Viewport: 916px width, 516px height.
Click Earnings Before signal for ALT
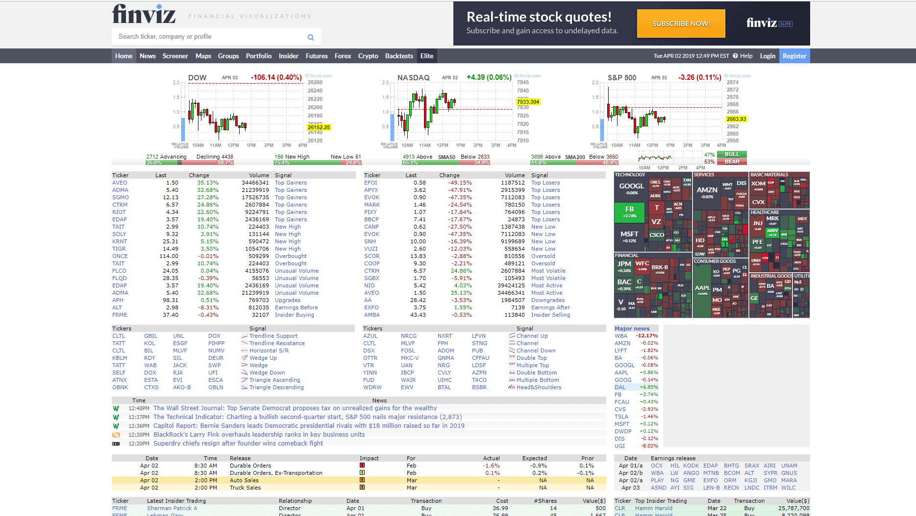coord(296,307)
